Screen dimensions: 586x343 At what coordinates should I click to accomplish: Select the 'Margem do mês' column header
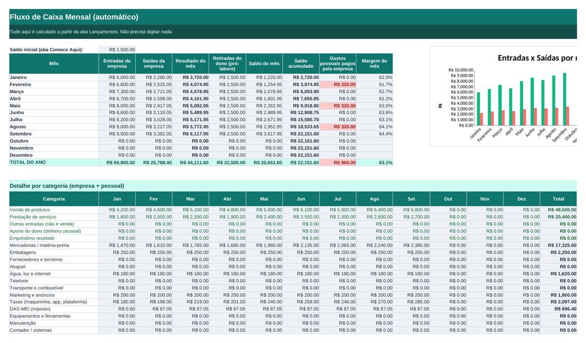(x=375, y=63)
